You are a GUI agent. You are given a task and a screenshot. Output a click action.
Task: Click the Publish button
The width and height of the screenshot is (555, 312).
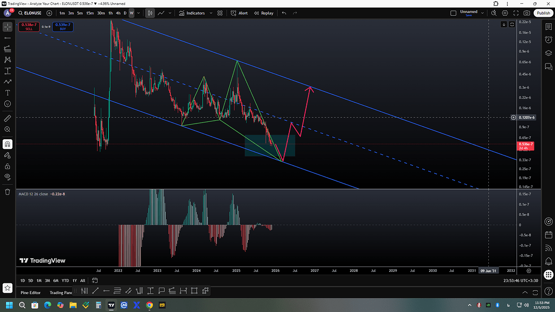(x=543, y=13)
